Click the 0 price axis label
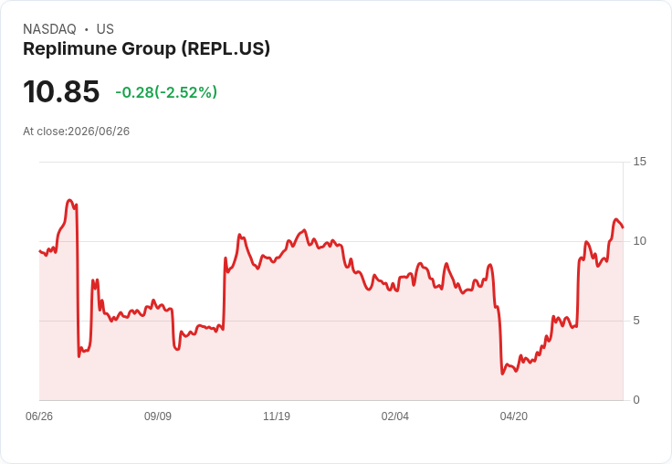The width and height of the screenshot is (672, 464). click(x=636, y=400)
